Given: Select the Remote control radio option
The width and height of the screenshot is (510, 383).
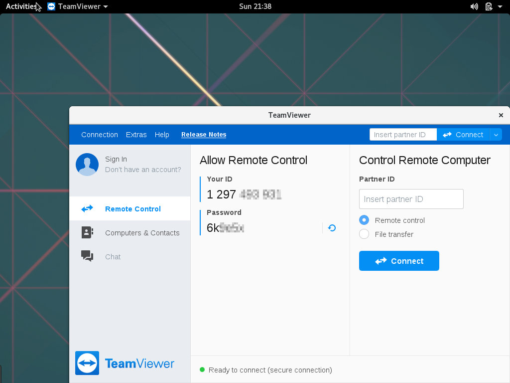Looking at the screenshot, I should coord(364,220).
